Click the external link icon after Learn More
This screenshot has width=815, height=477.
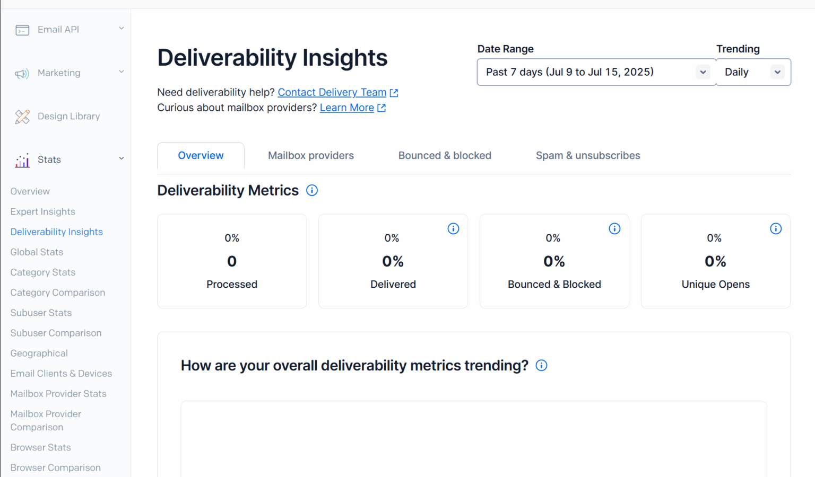pyautogui.click(x=382, y=108)
